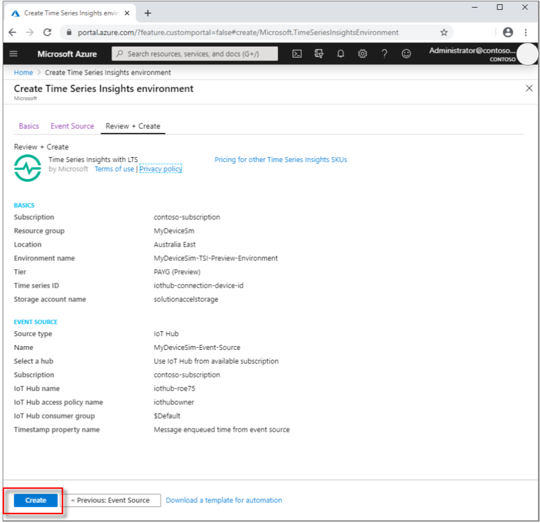Select the value iothub-connection-device-id

click(198, 286)
